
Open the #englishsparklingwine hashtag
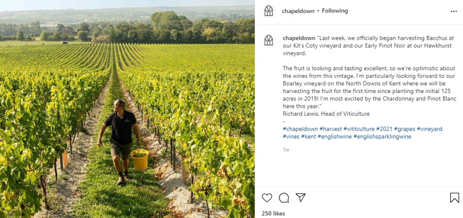[x=382, y=136]
